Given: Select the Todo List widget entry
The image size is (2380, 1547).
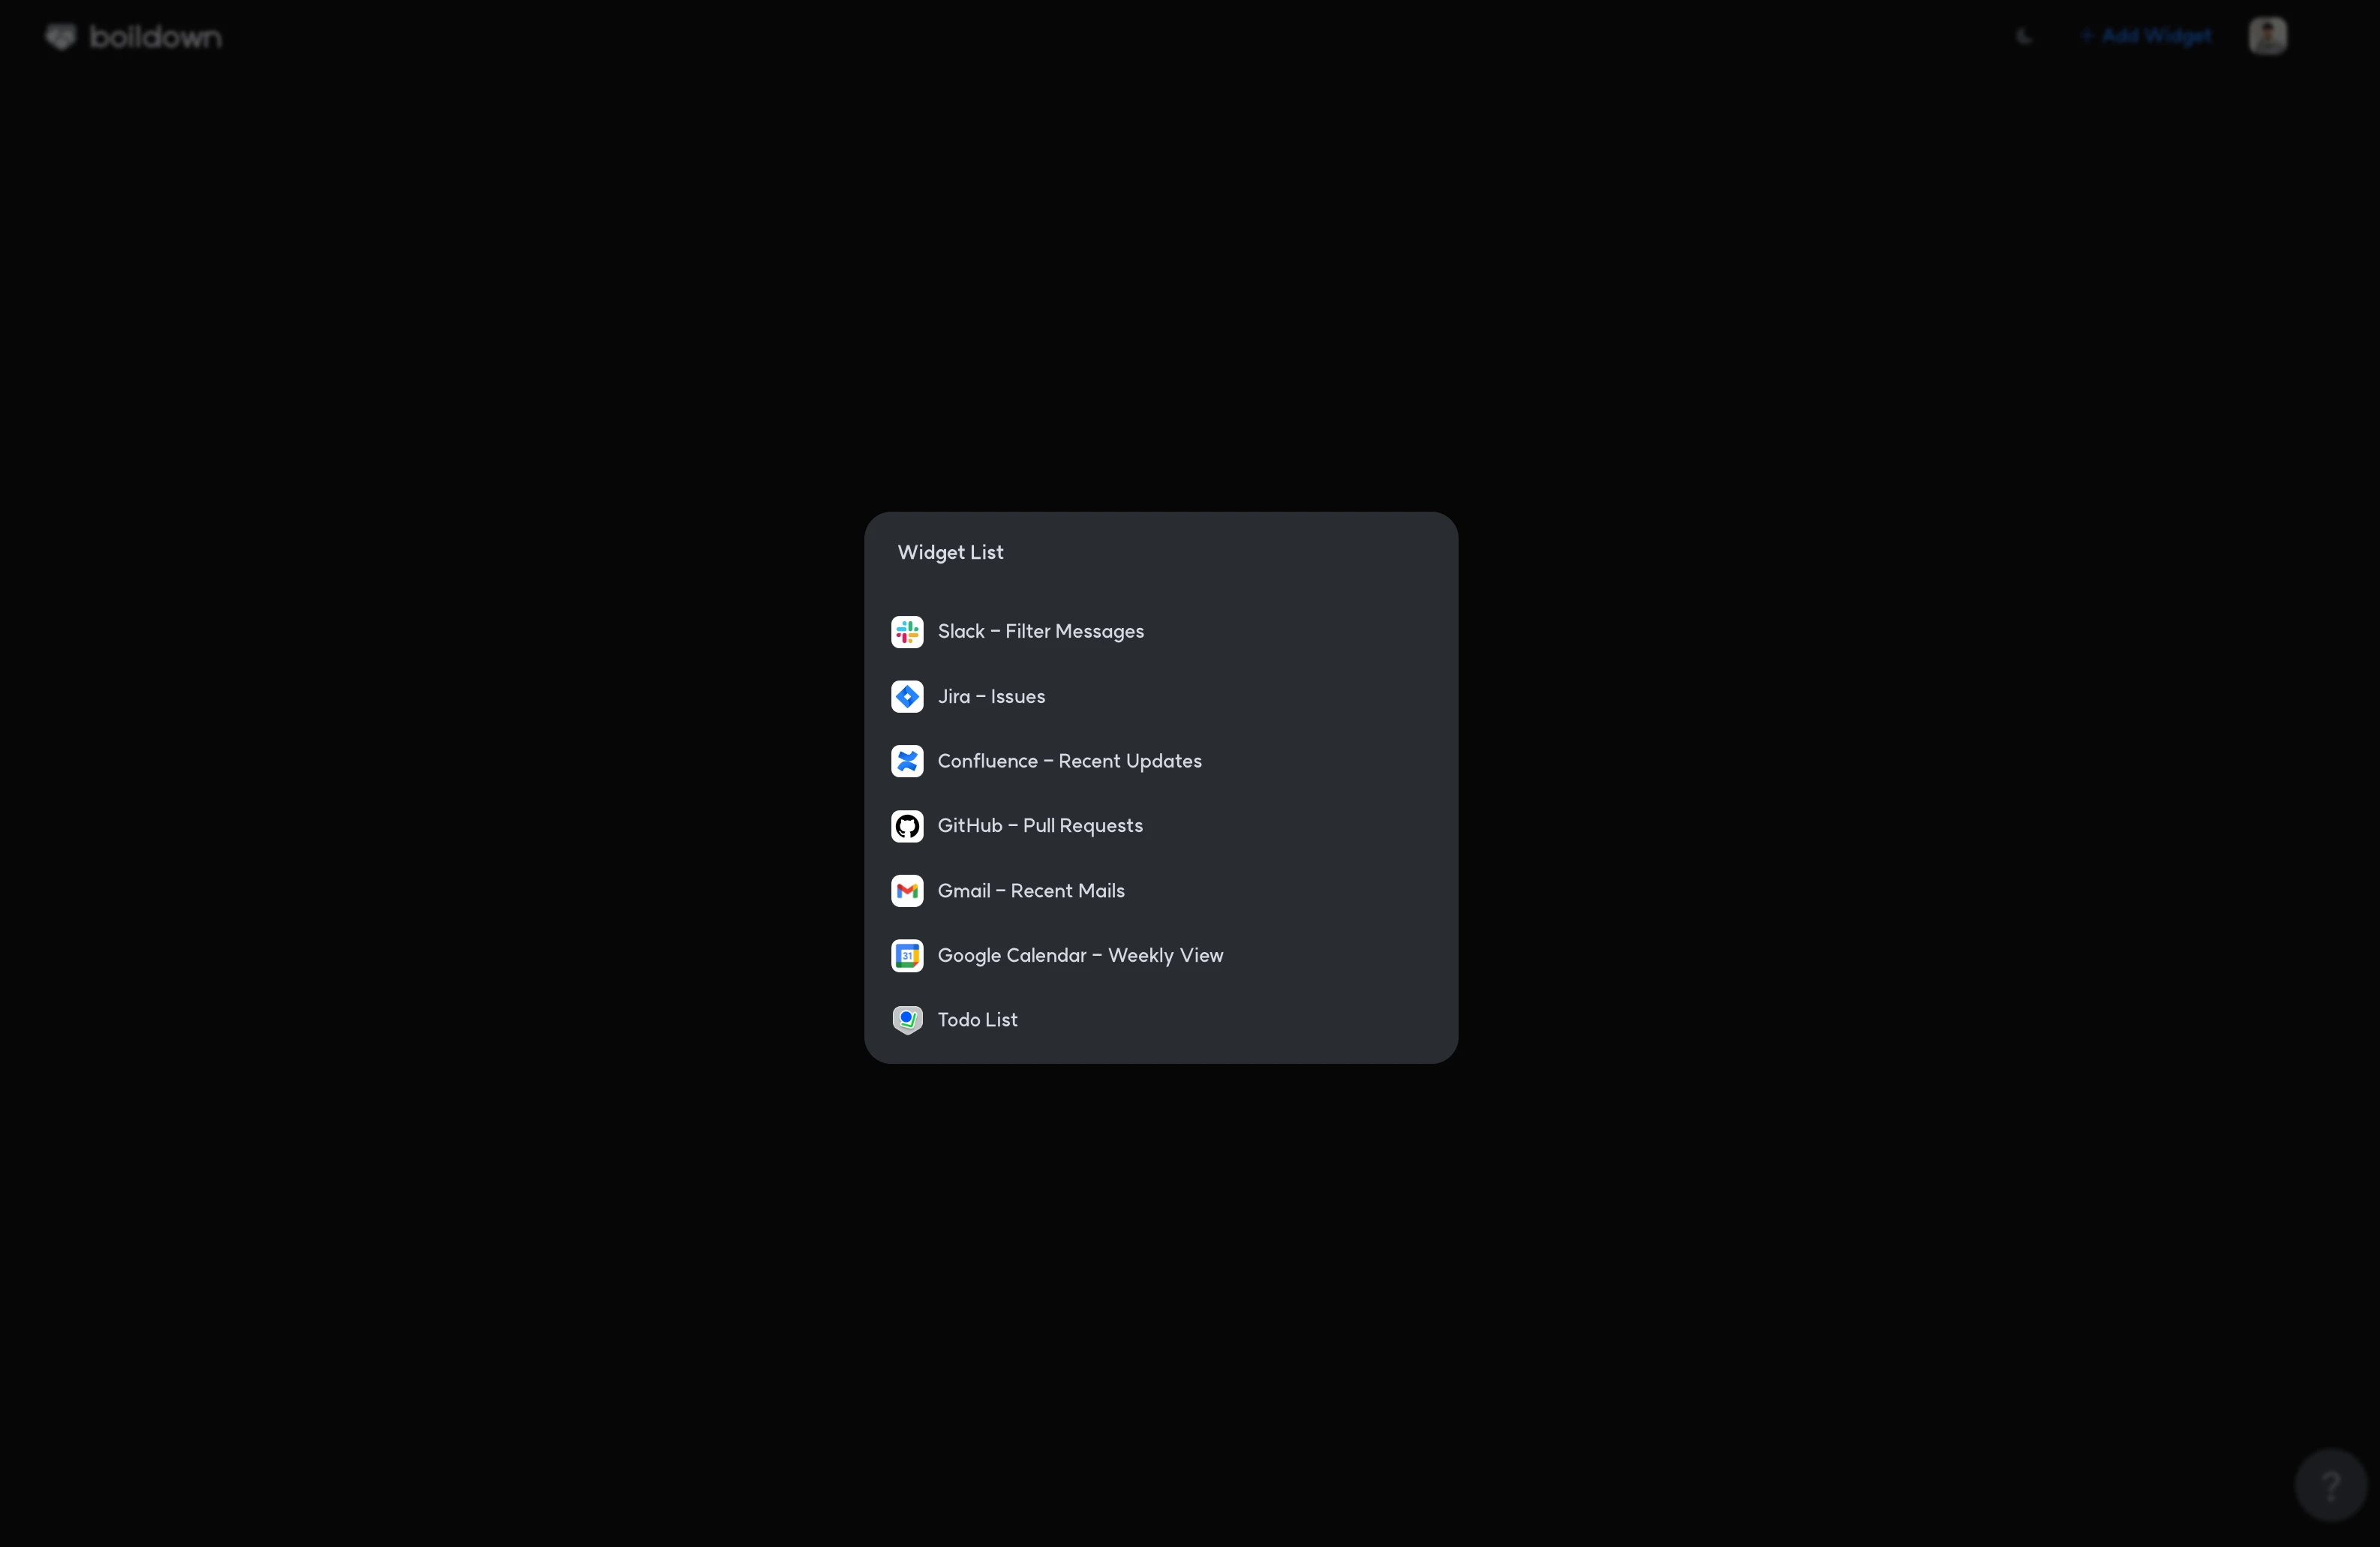Looking at the screenshot, I should [x=977, y=1020].
